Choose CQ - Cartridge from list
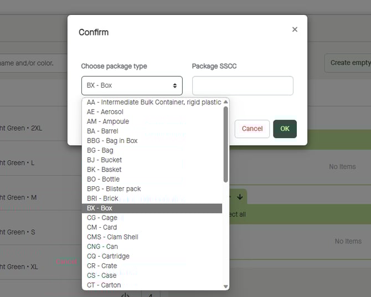This screenshot has height=297, width=371. coord(108,256)
